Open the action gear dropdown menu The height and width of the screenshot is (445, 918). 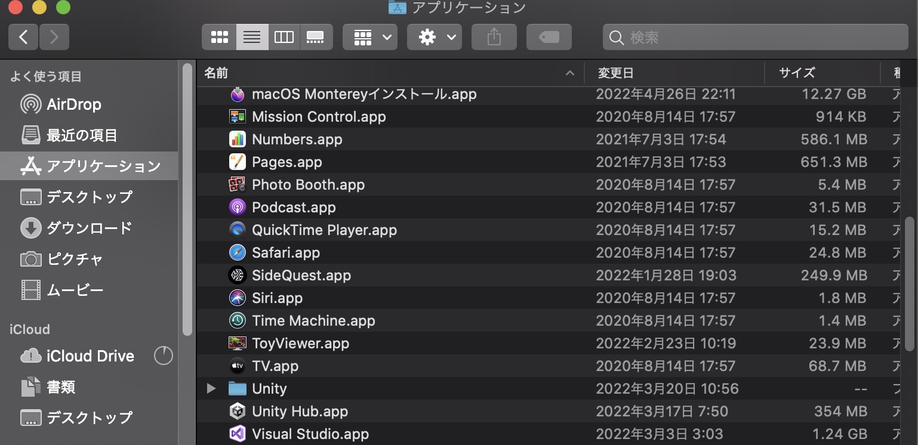[x=434, y=37]
